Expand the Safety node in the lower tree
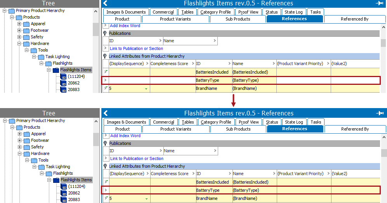Image resolution: width=387 pixels, height=203 pixels. pyautogui.click(x=19, y=147)
